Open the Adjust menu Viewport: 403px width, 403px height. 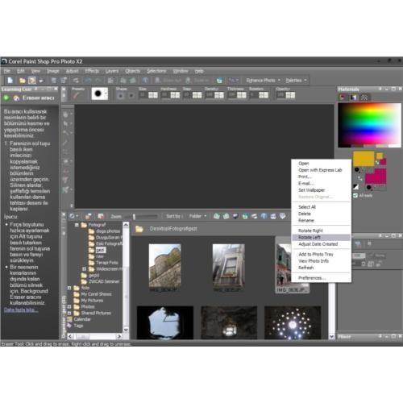click(x=72, y=71)
